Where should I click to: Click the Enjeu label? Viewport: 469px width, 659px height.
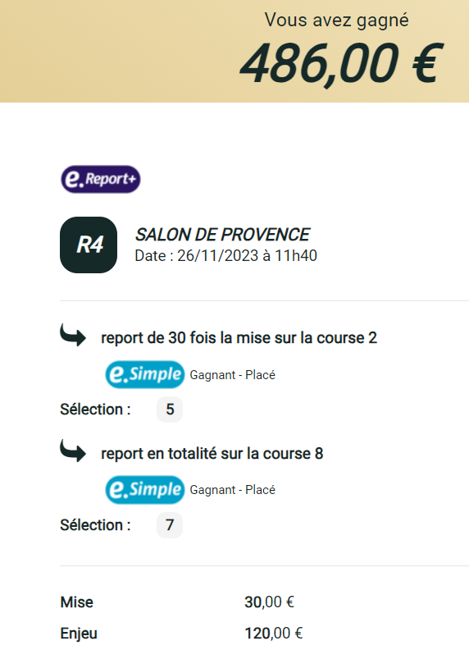point(79,634)
